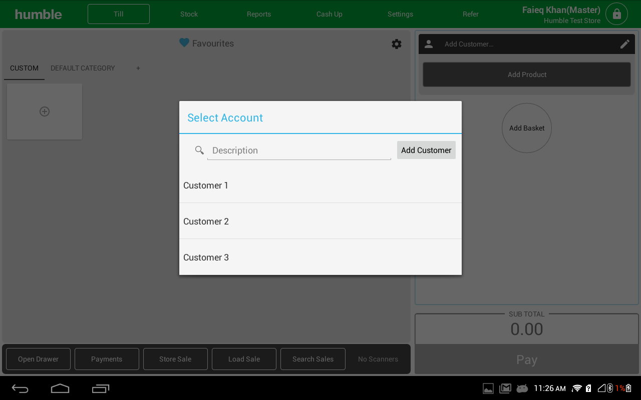Click the Bluetooth status icon

click(610, 388)
